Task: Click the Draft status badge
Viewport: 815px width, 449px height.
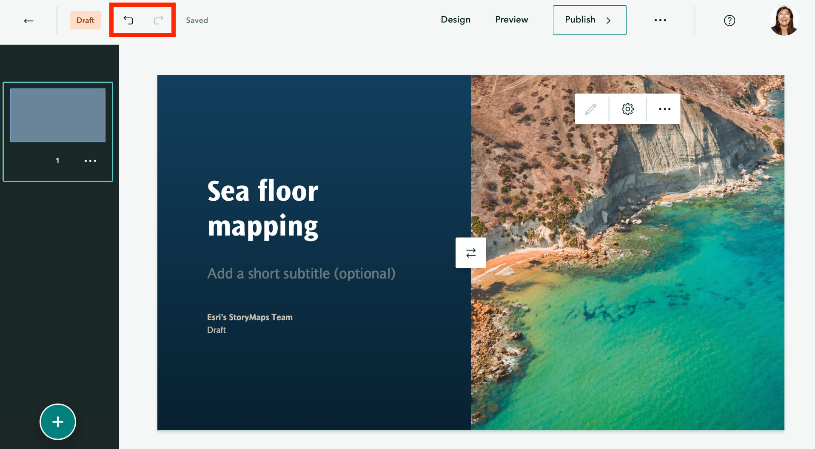Action: click(x=85, y=20)
